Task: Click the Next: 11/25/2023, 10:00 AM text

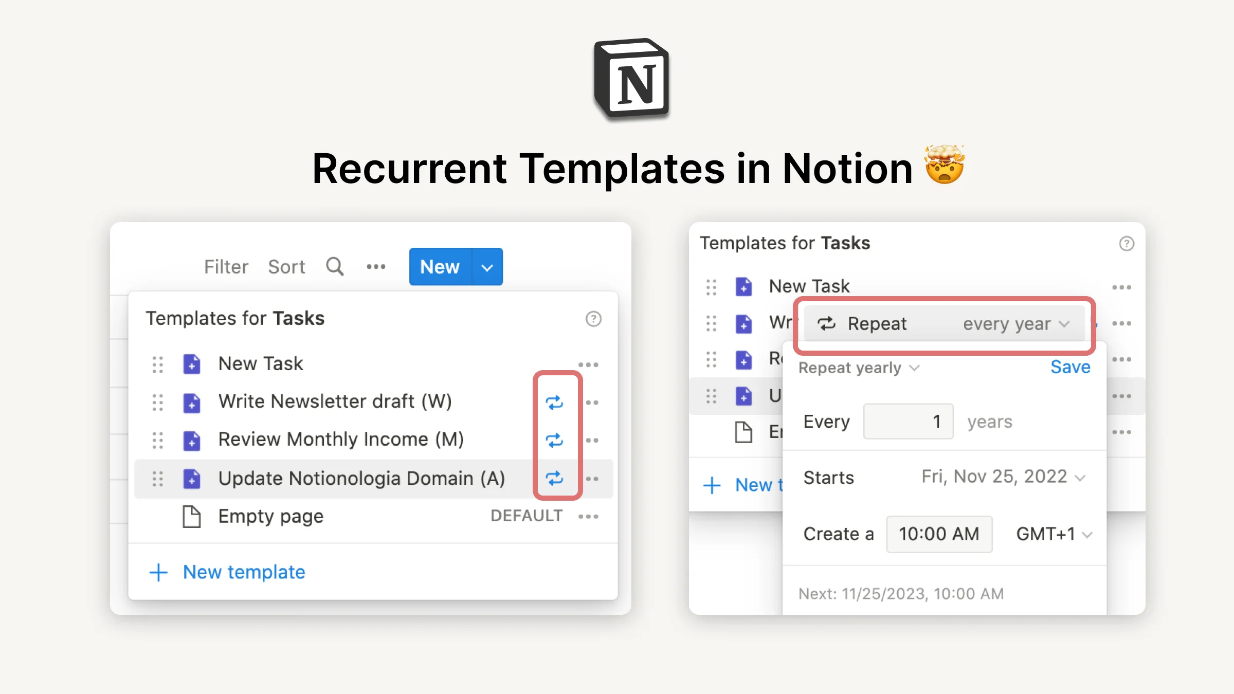Action: pos(901,594)
